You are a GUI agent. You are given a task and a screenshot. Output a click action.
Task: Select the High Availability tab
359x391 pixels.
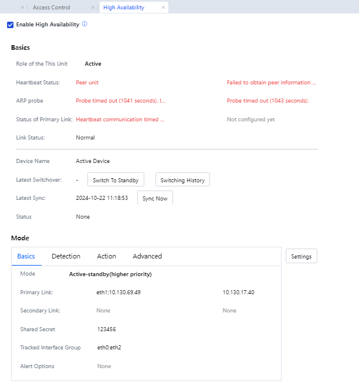[x=123, y=8]
